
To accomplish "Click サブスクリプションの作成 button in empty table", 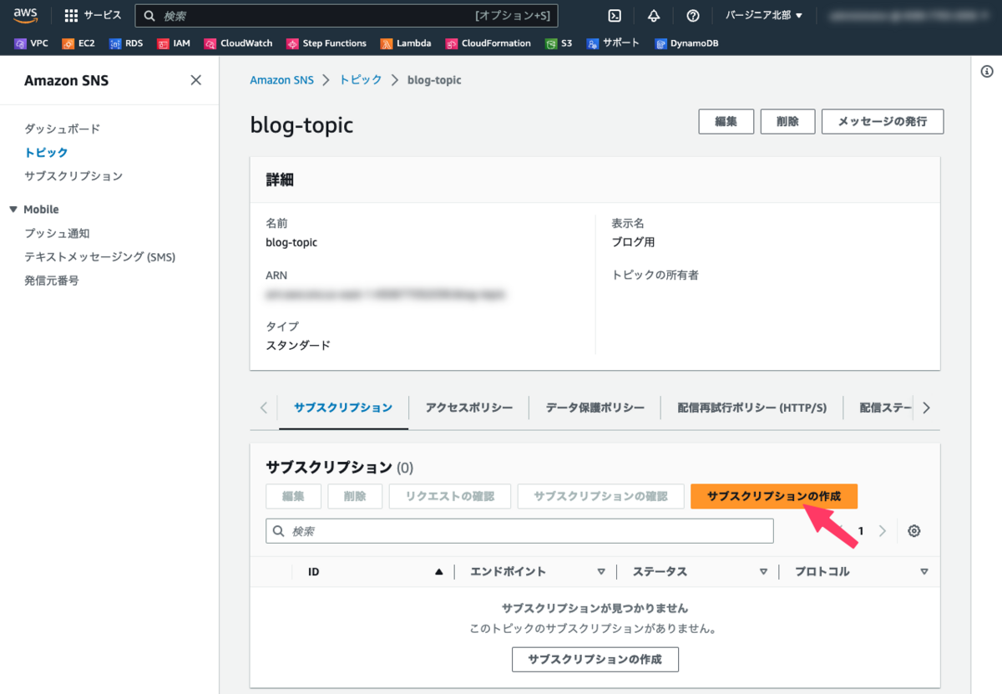I will pyautogui.click(x=595, y=659).
